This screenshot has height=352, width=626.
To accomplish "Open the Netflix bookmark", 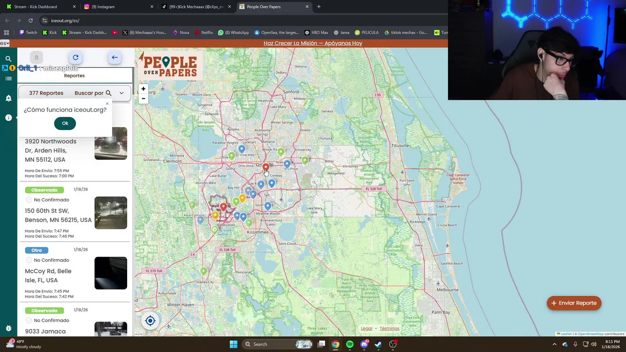I will [x=204, y=33].
